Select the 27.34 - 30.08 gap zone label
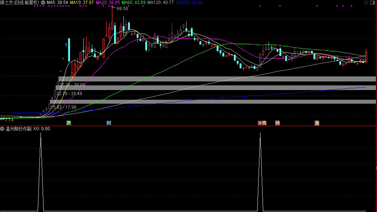This screenshot has height=212, width=377. (72, 85)
